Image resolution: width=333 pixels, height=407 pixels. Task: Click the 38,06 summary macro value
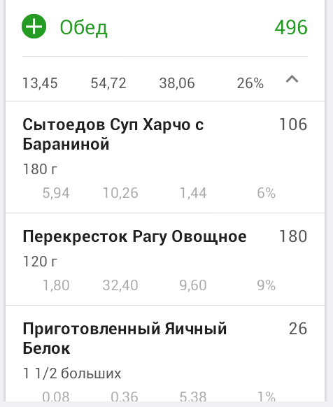point(177,83)
